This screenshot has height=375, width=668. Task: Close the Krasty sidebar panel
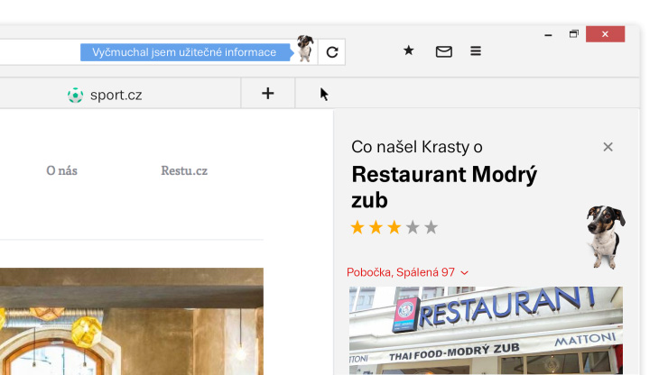tap(608, 147)
